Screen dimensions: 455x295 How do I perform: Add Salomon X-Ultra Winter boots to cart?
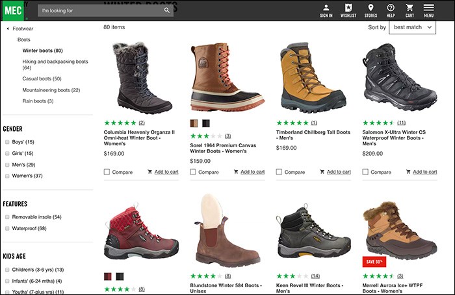[425, 172]
